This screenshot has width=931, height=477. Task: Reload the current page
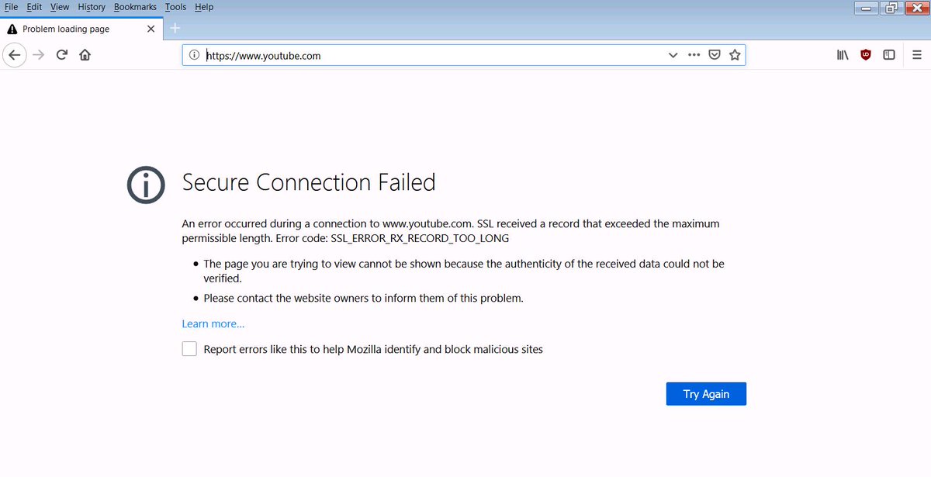[x=62, y=55]
